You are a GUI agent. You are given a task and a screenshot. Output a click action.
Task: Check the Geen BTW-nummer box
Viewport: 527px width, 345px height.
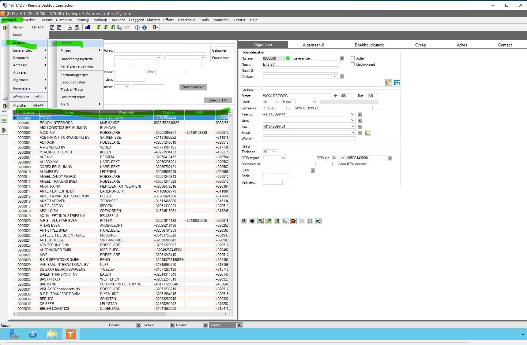[x=334, y=164]
